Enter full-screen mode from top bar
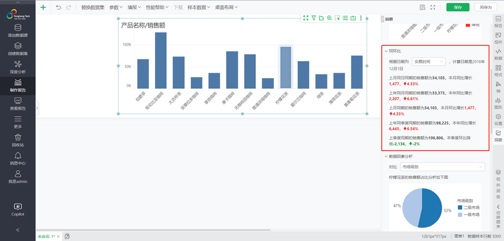 432,7
